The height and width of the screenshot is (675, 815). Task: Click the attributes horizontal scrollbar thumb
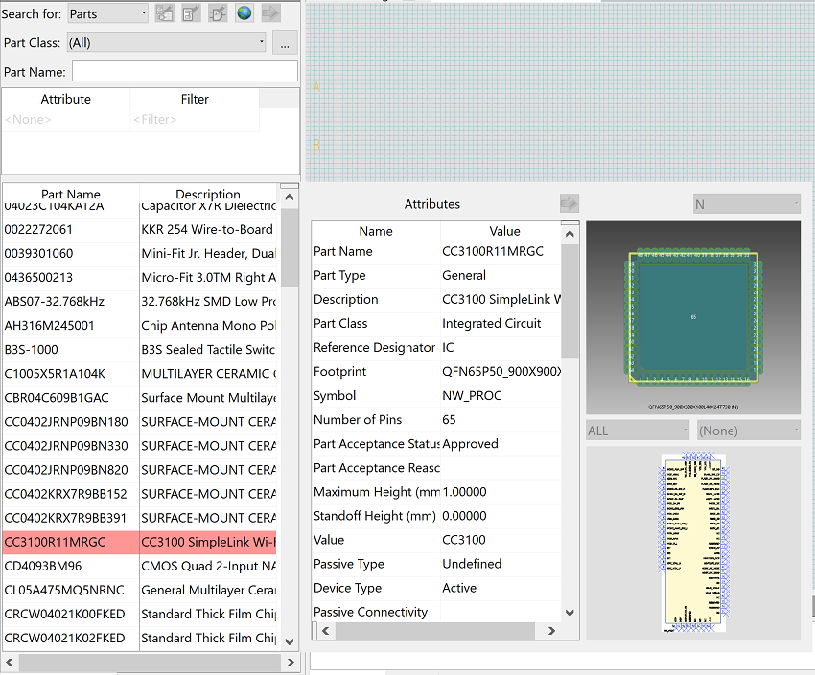point(435,631)
